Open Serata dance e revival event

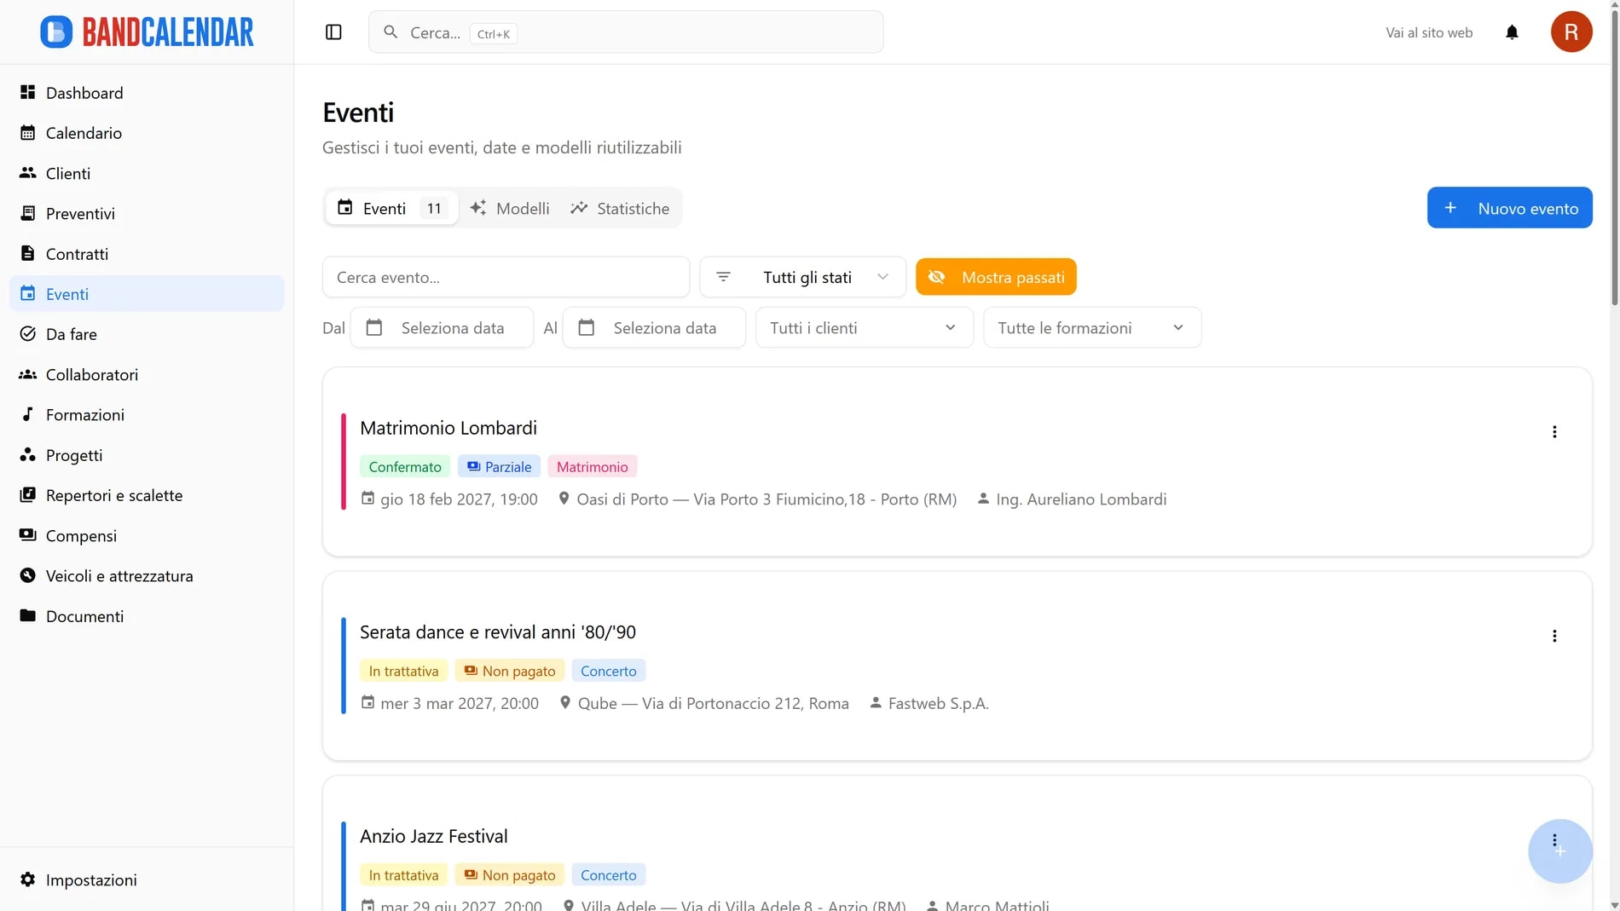[x=498, y=632]
